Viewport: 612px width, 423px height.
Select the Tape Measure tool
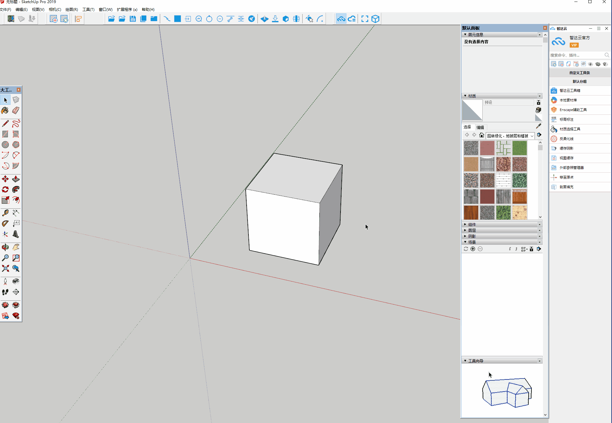click(5, 213)
